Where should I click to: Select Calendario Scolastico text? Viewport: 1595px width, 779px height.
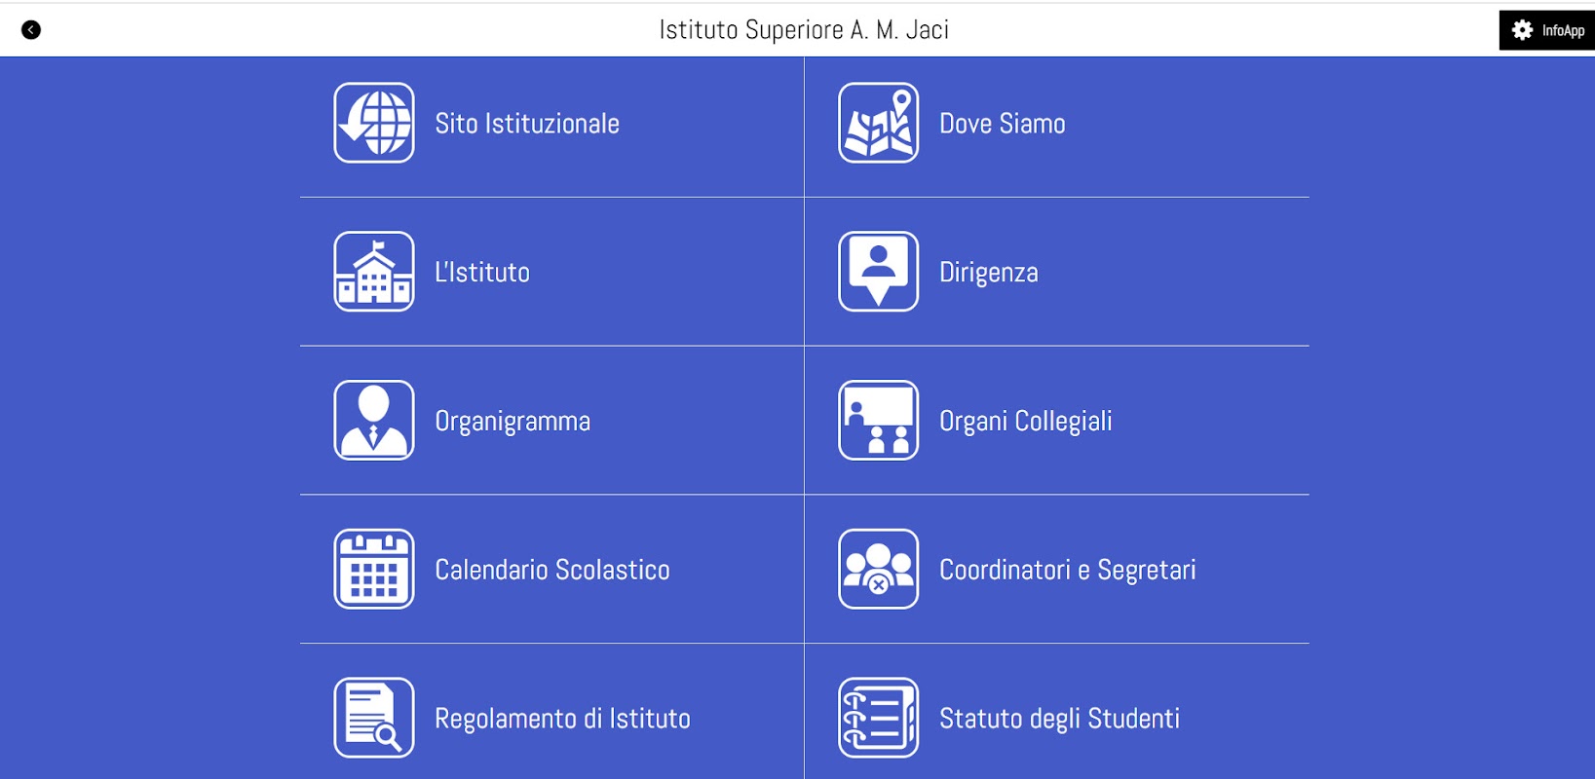pos(552,570)
